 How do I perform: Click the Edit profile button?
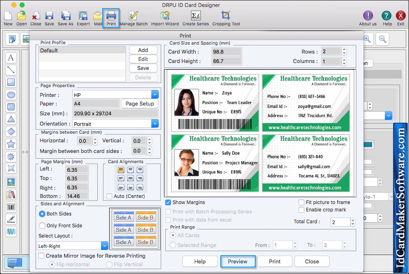[143, 59]
